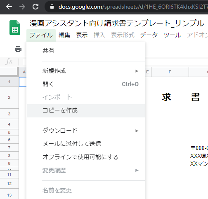The height and width of the screenshot is (199, 208).
Task: Click the browser forward arrow
Action: (22, 7)
